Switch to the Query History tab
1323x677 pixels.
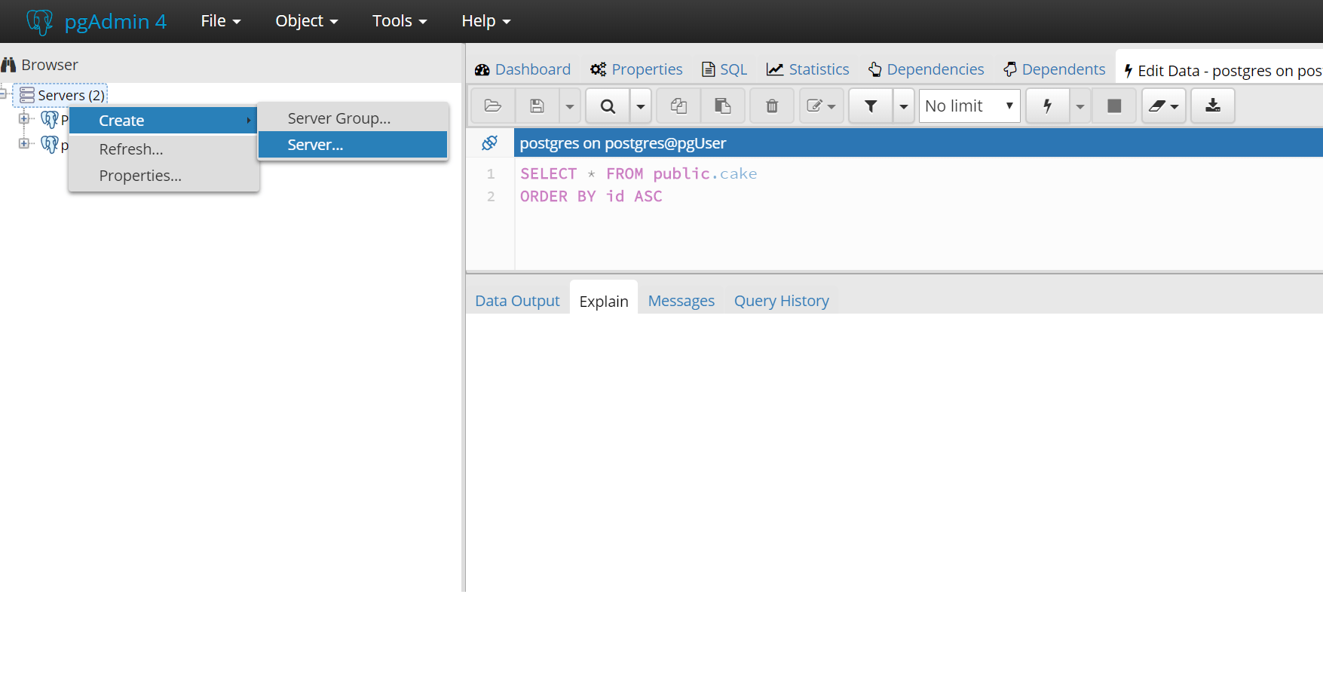point(781,301)
